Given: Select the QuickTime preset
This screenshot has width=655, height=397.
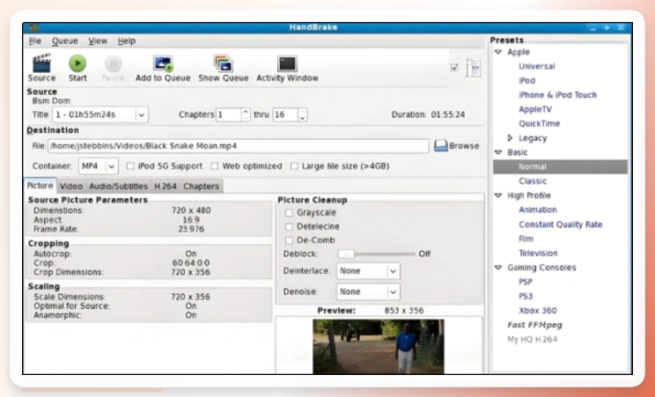Looking at the screenshot, I should (x=540, y=124).
